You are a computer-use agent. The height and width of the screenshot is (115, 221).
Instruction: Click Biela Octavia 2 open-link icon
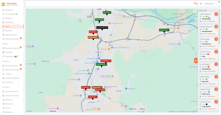click(x=200, y=17)
